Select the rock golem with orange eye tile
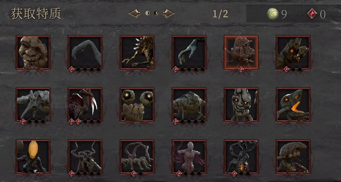This screenshot has width=341, height=182. tap(293, 52)
